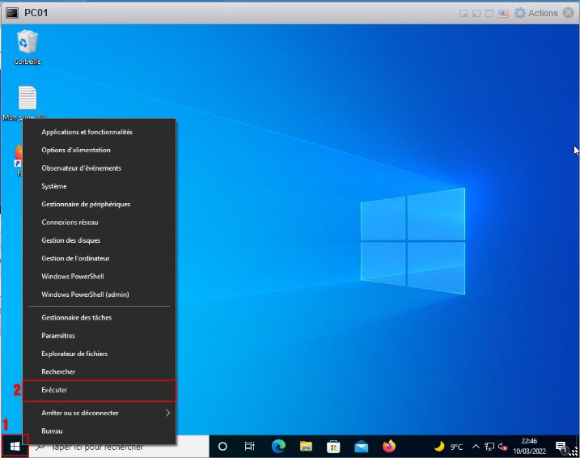Viewport: 580px width, 458px height.
Task: Open Task View in the taskbar
Action: [250, 446]
